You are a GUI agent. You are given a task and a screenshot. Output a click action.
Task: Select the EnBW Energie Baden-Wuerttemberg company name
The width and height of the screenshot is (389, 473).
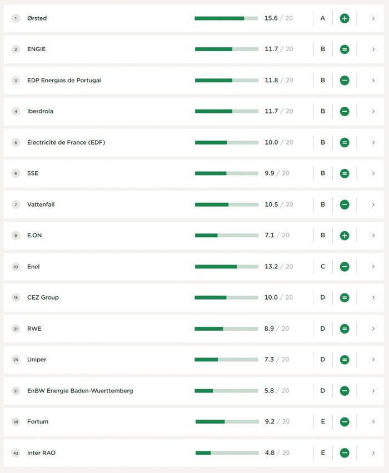coord(80,391)
